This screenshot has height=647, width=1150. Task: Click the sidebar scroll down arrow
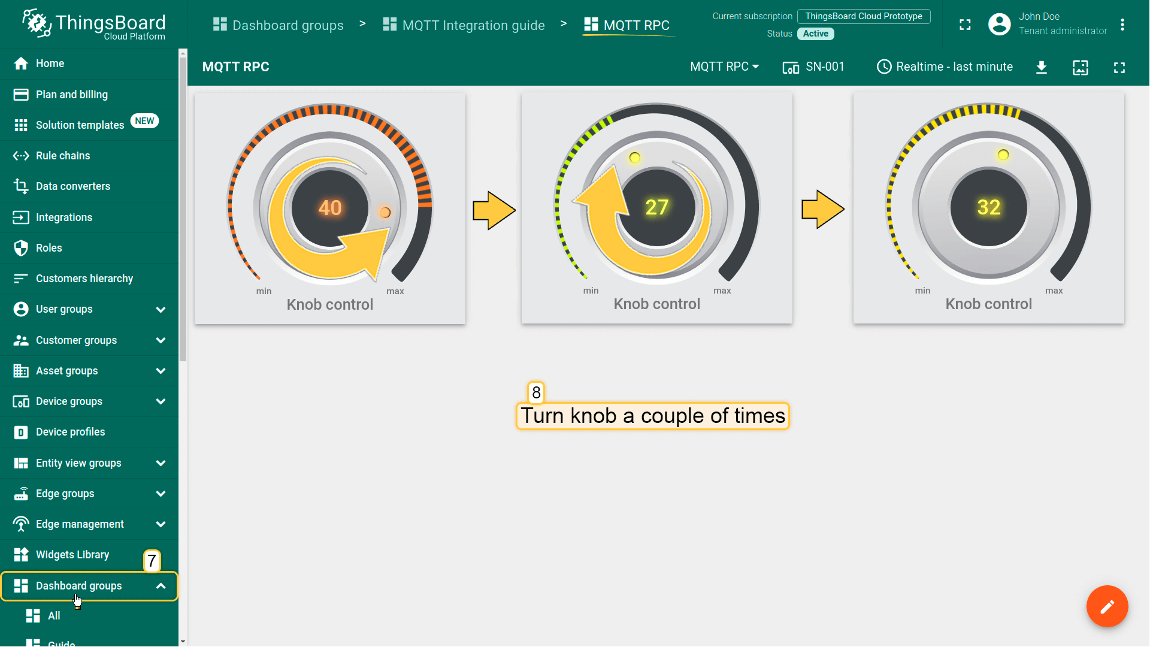183,642
